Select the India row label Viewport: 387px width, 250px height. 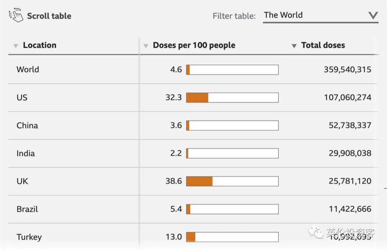tap(26, 153)
